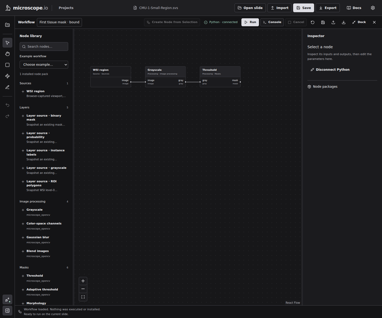Add the Color-space channels node

tap(44, 226)
